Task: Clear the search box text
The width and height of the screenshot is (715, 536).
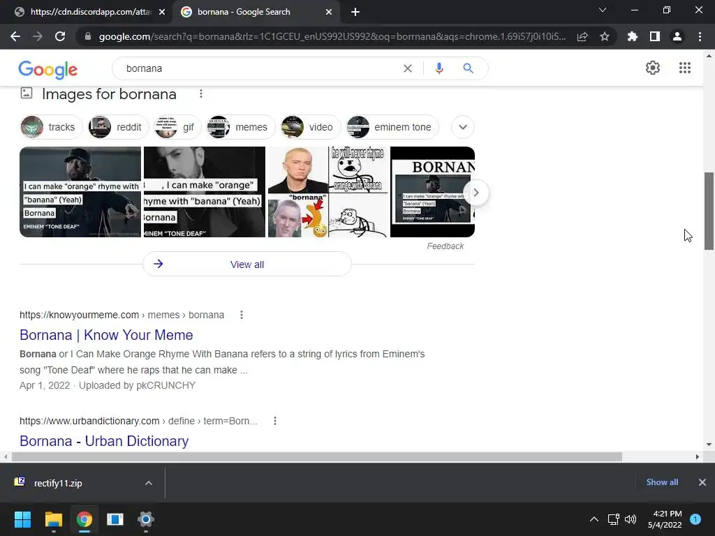Action: click(408, 68)
